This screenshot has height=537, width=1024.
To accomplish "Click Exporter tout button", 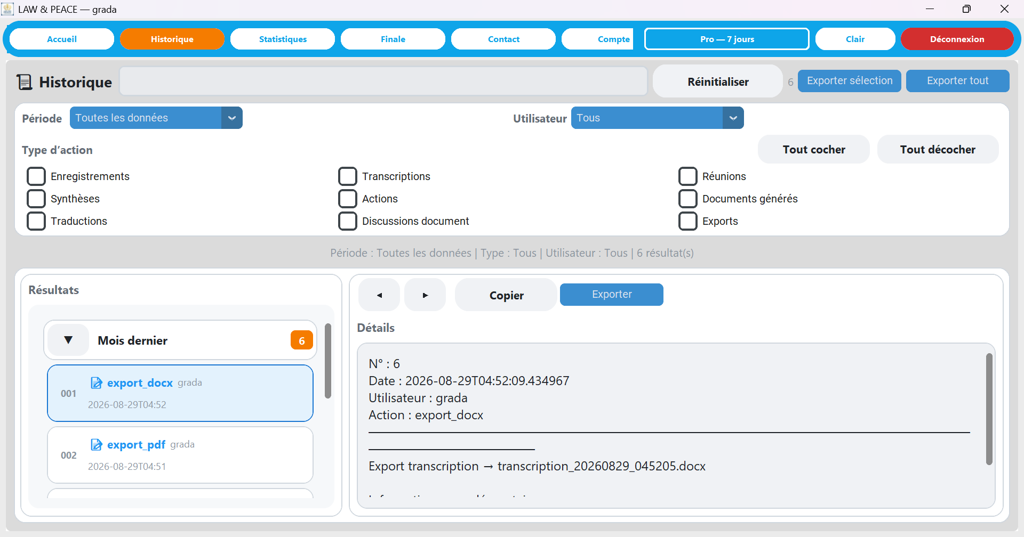I will [x=958, y=81].
